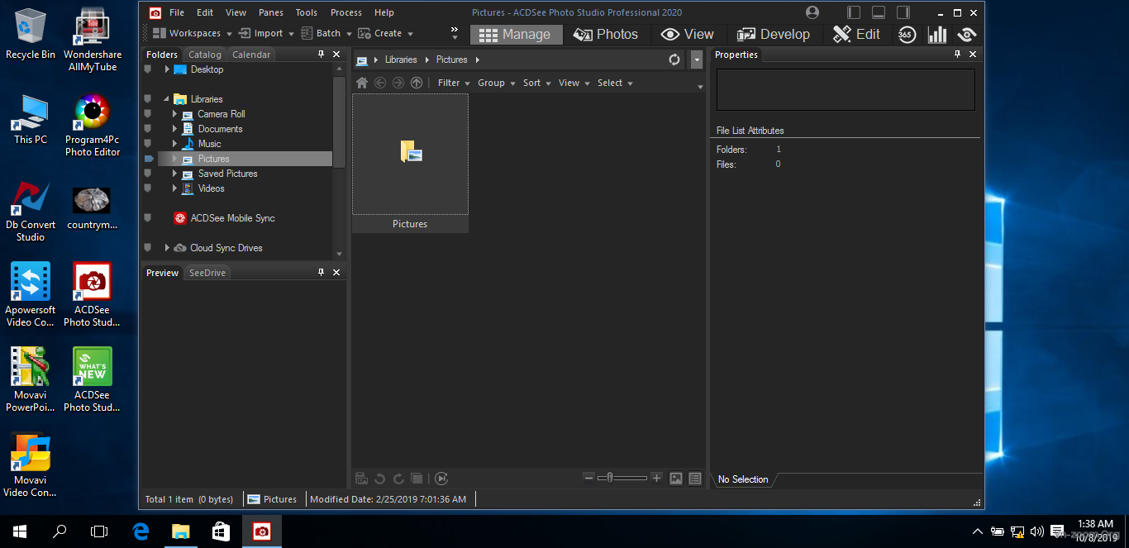Switch to details list view icon

coord(695,479)
